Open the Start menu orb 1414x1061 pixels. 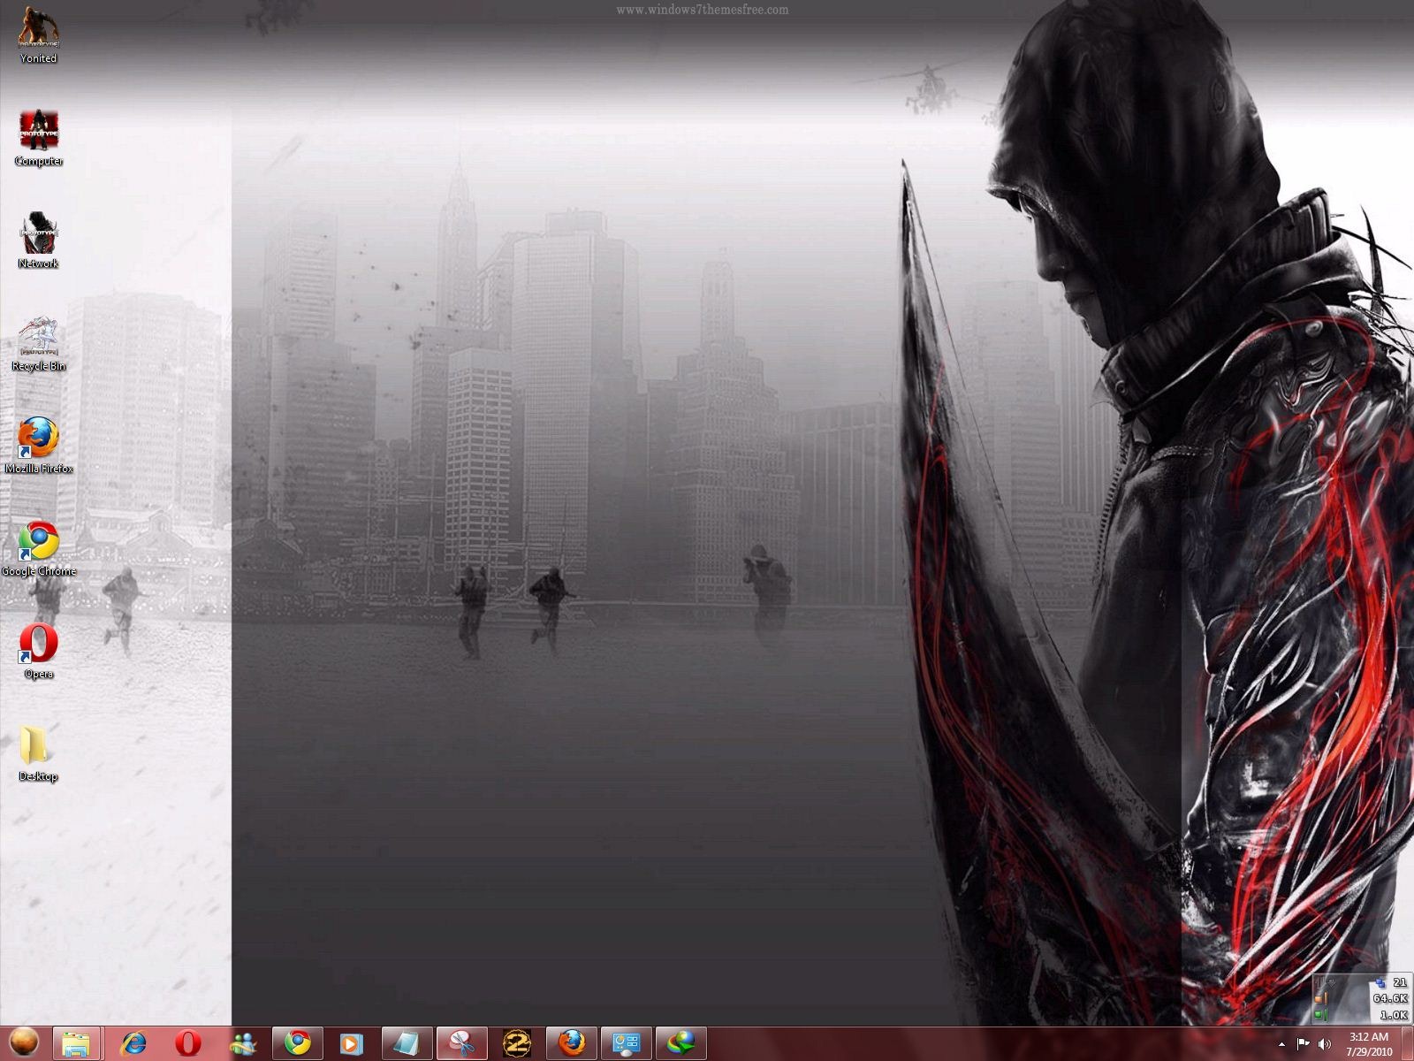[25, 1043]
